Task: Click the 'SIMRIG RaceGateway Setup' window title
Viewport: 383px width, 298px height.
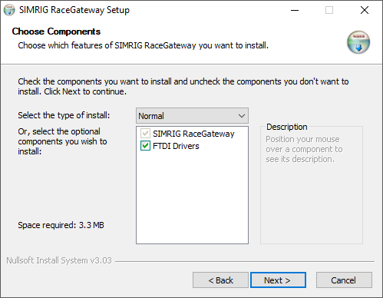Action: [74, 10]
